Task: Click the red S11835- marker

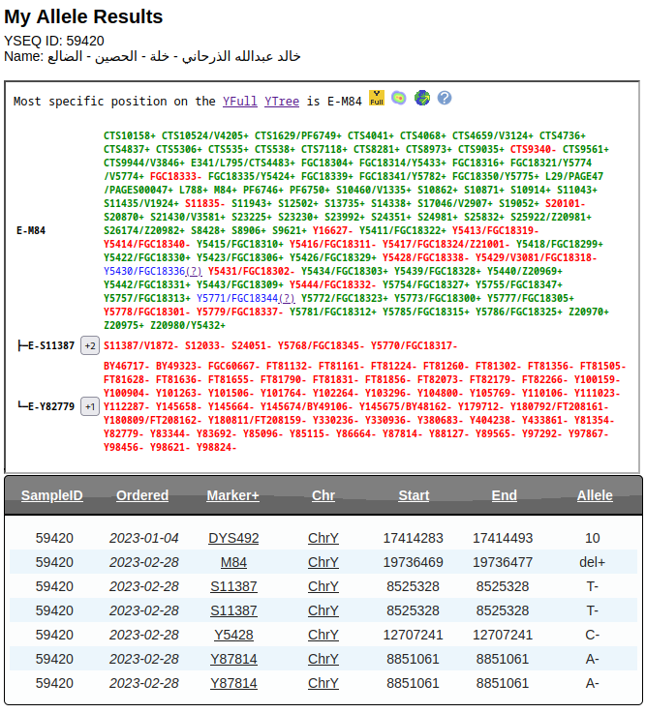Action: coord(205,203)
